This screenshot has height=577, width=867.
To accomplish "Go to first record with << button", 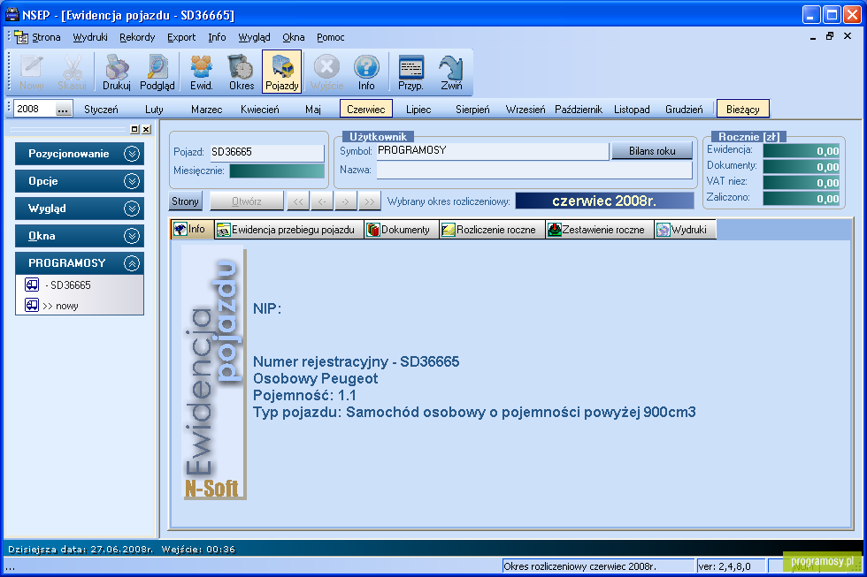I will [298, 201].
